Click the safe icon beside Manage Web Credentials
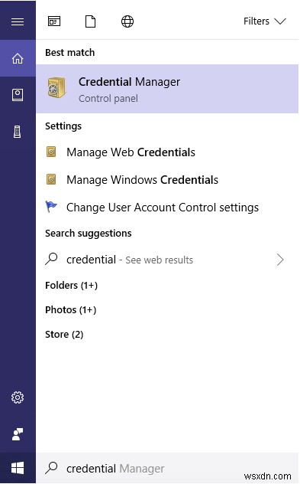 point(51,152)
